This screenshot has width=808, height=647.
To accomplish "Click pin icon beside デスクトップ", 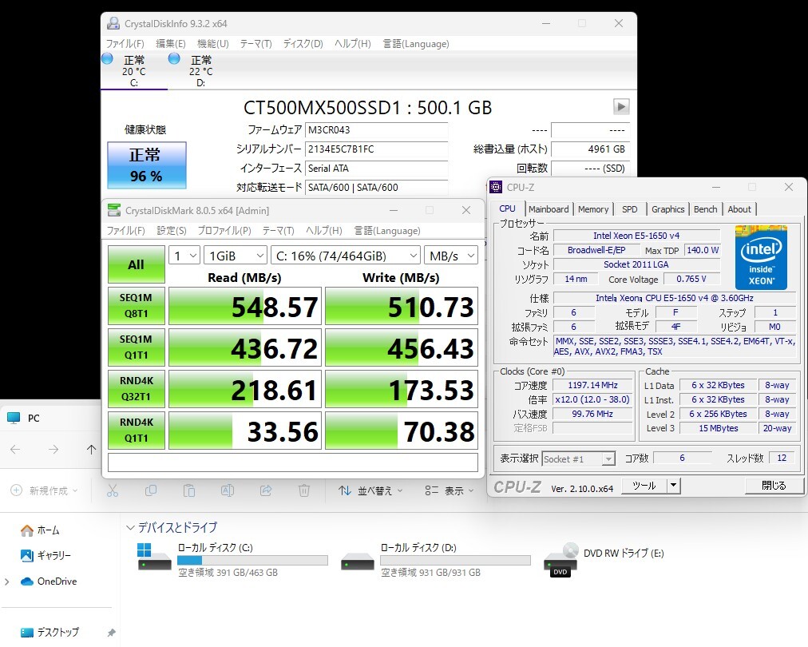I will (111, 633).
